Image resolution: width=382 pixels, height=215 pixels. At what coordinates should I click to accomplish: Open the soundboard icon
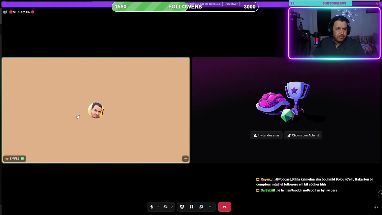coord(201,207)
